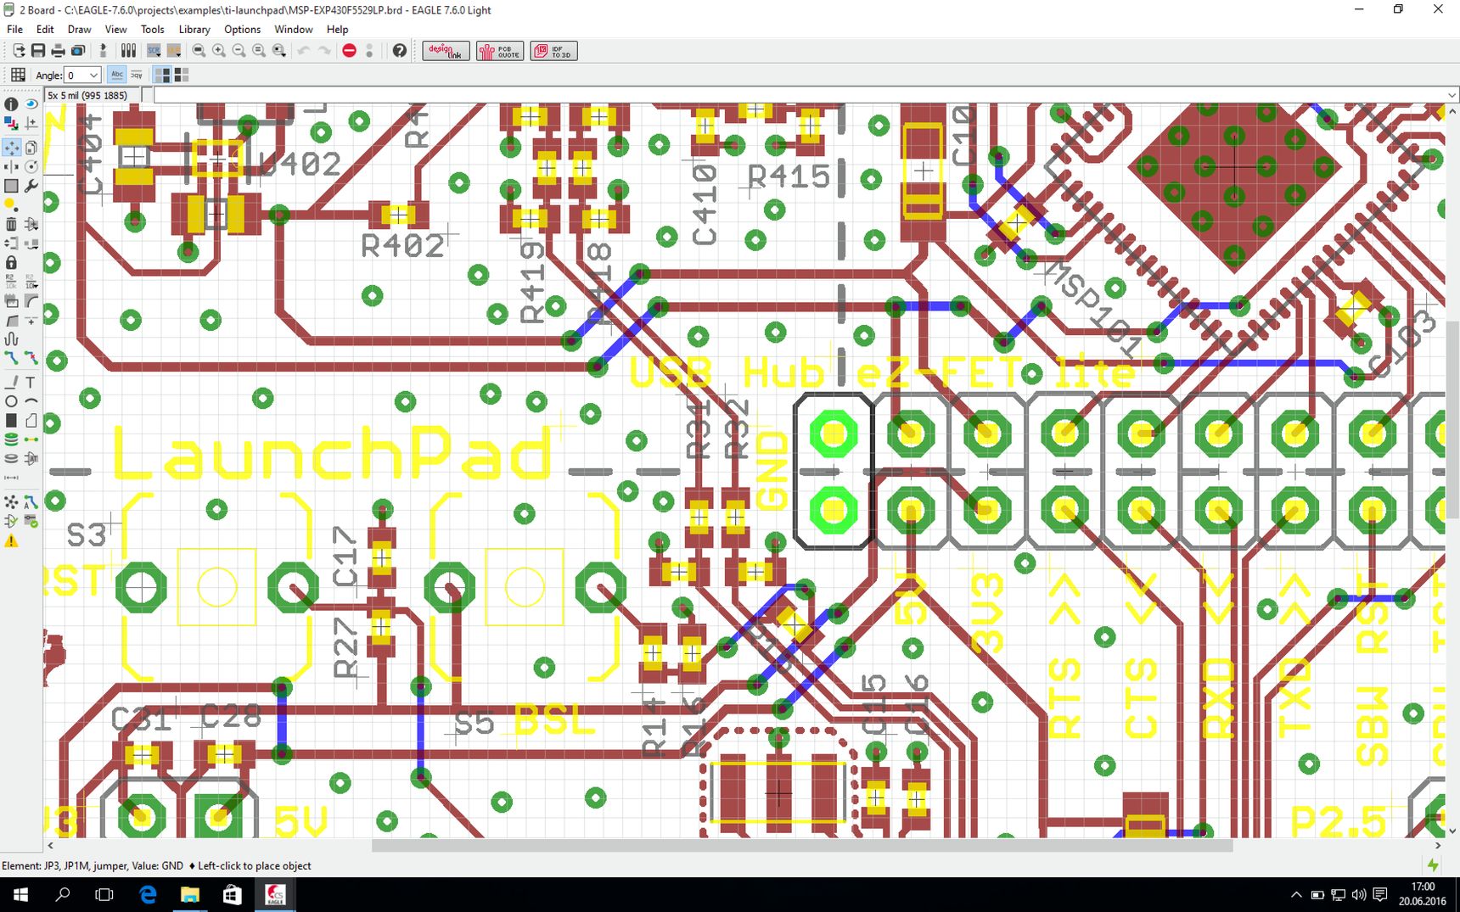Select the Ripup tool
The image size is (1460, 912).
pos(31,358)
